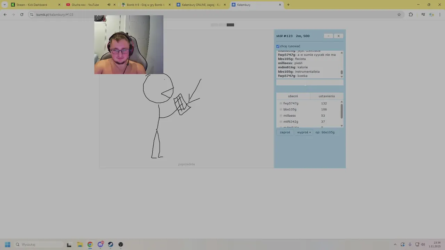Open a new browser tab with plus
Viewport: 445px width, 250px height.
tap(288, 5)
